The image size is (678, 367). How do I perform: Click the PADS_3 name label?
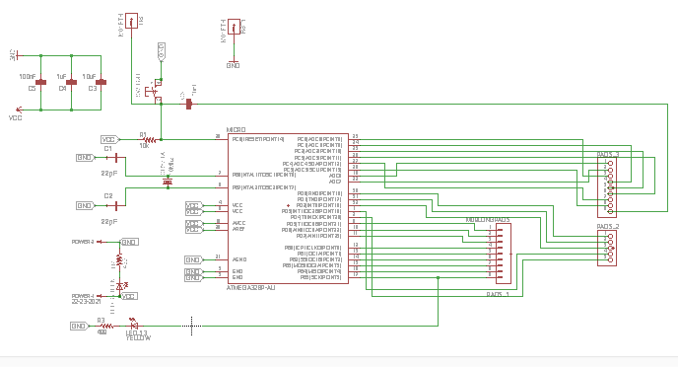click(x=608, y=155)
